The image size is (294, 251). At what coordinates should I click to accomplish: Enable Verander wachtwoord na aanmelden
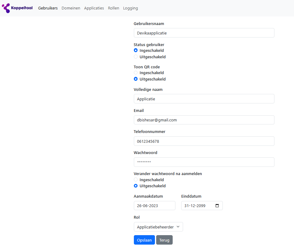(x=136, y=180)
